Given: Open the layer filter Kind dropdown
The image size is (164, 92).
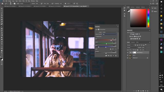Looking at the screenshot, I should click(x=130, y=45).
